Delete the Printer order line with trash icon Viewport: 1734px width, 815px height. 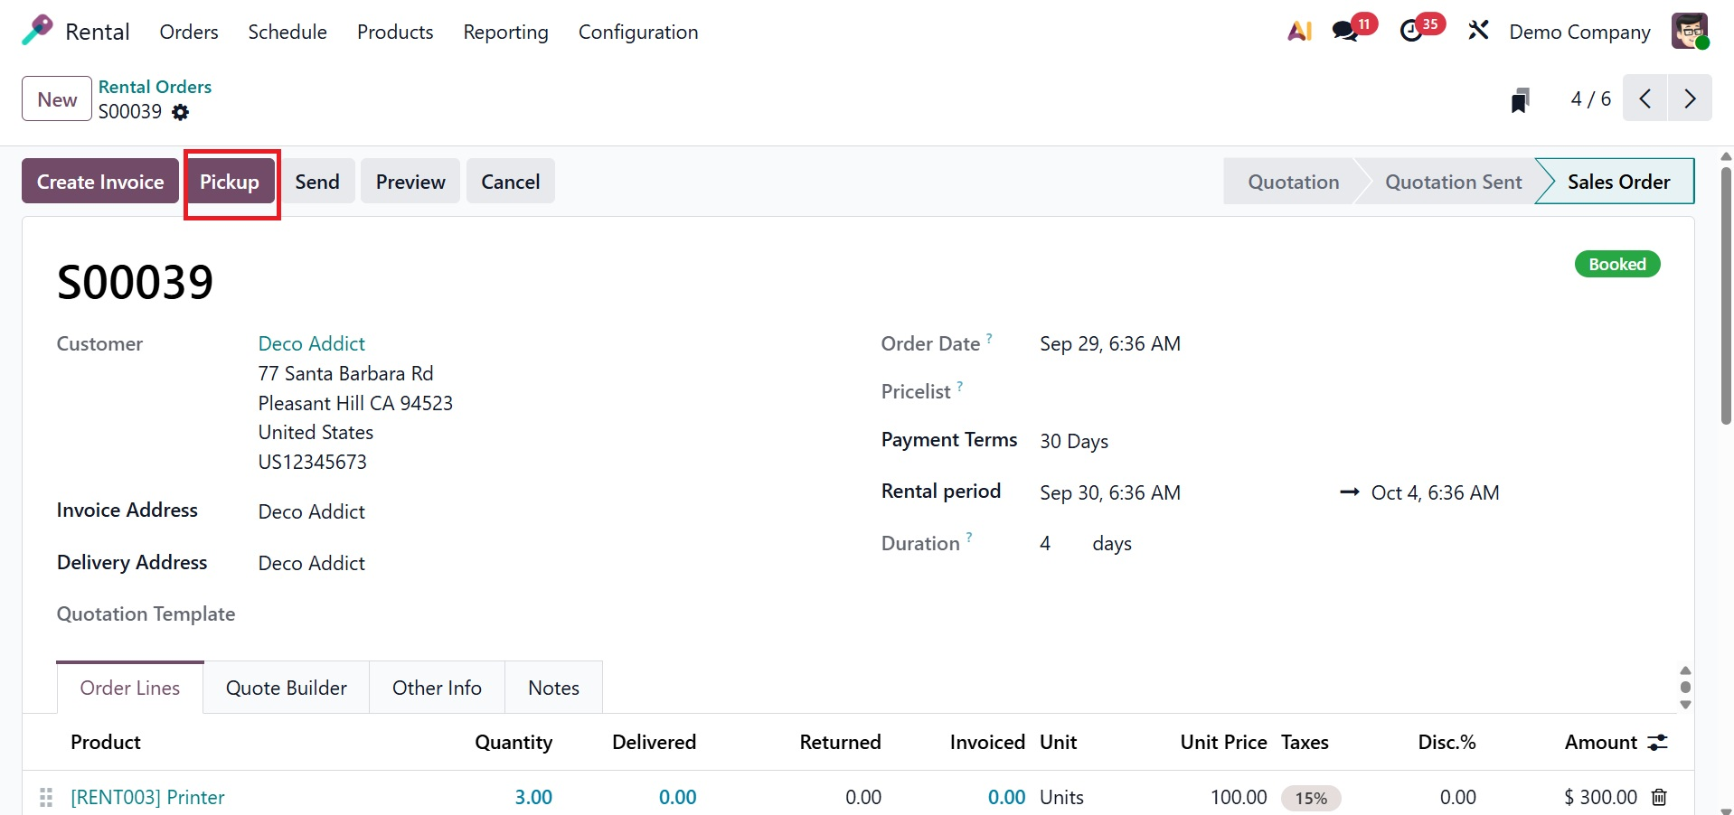coord(1659,797)
